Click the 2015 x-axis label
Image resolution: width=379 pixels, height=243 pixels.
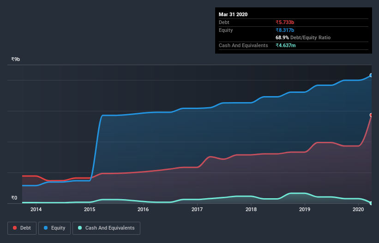click(90, 209)
